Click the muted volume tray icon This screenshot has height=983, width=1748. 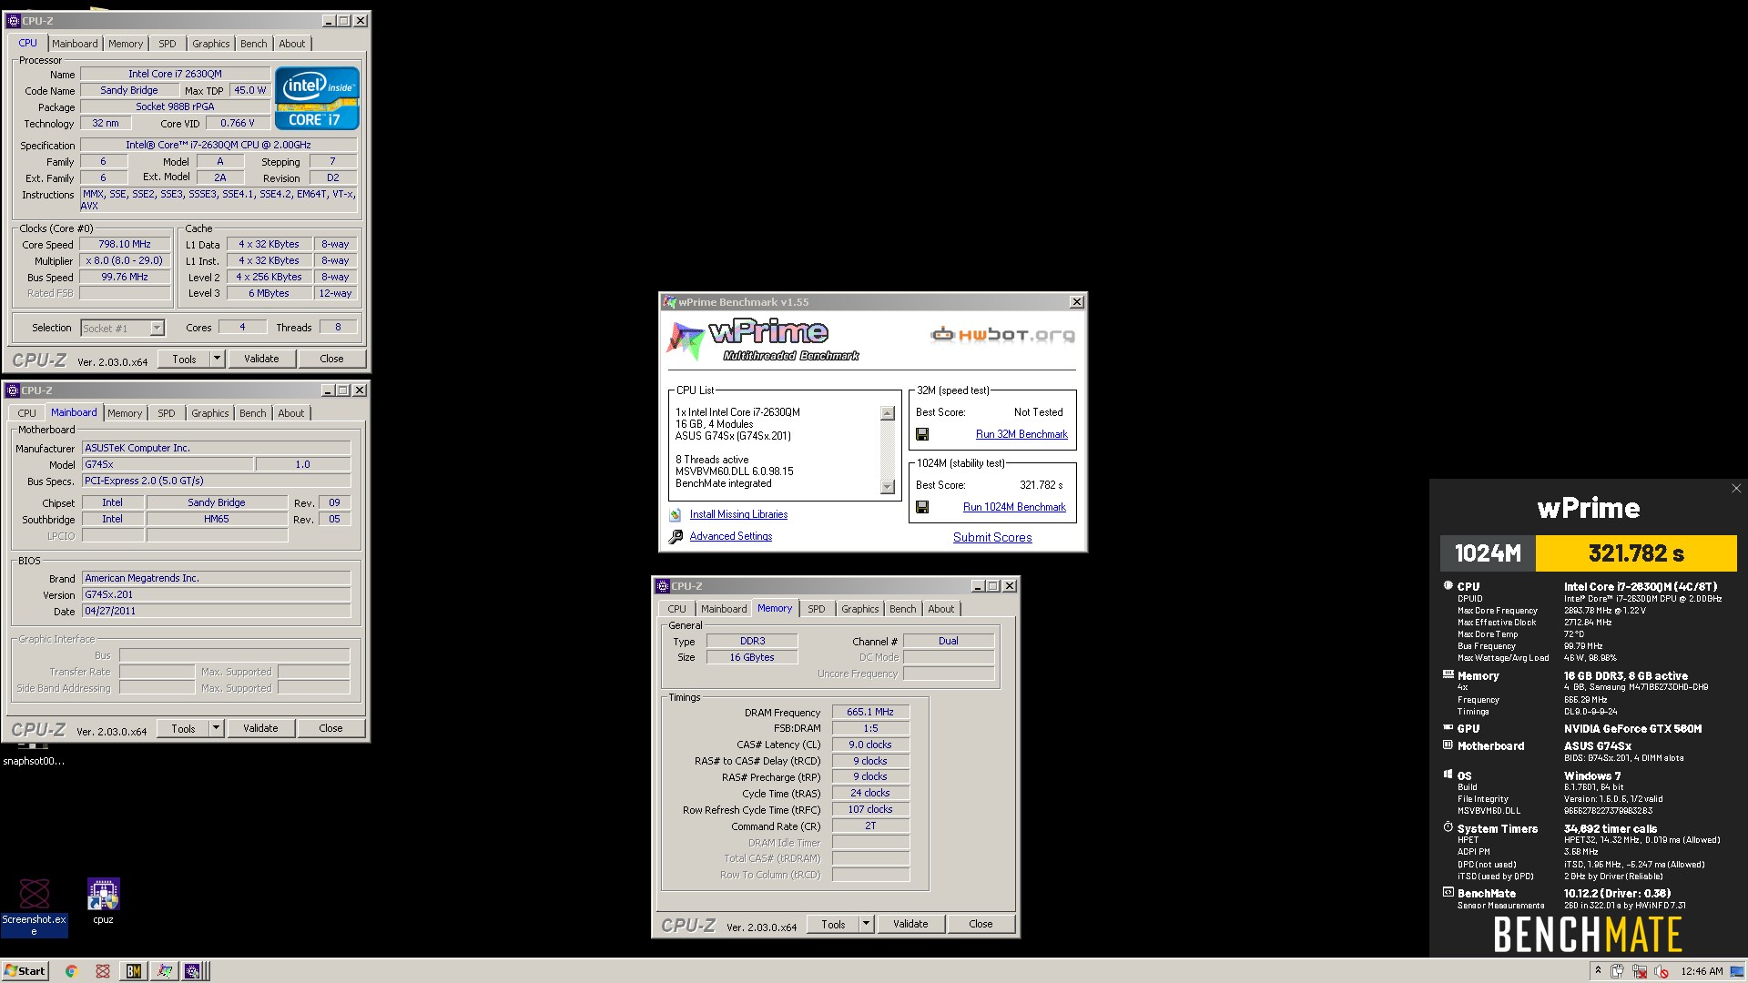1662,971
